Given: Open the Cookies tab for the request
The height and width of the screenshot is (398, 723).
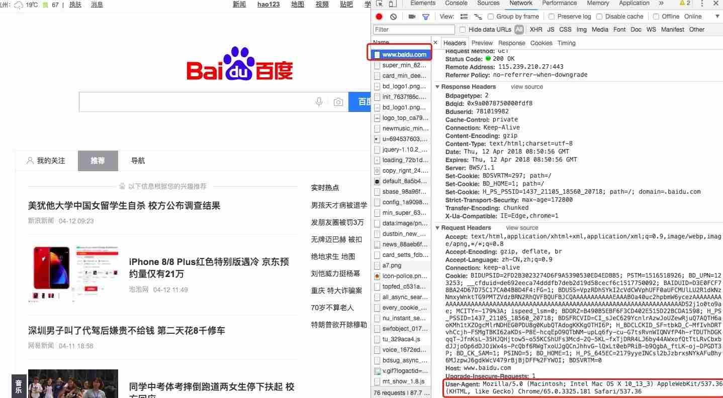Looking at the screenshot, I should tap(541, 43).
